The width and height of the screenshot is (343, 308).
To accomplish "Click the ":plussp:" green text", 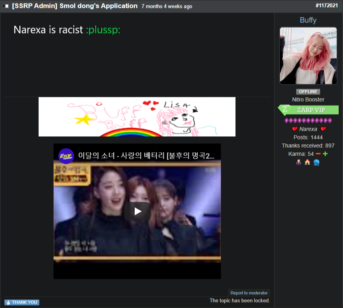I will pos(103,30).
